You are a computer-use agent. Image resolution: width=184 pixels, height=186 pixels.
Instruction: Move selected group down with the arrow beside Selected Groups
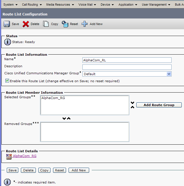[132, 103]
